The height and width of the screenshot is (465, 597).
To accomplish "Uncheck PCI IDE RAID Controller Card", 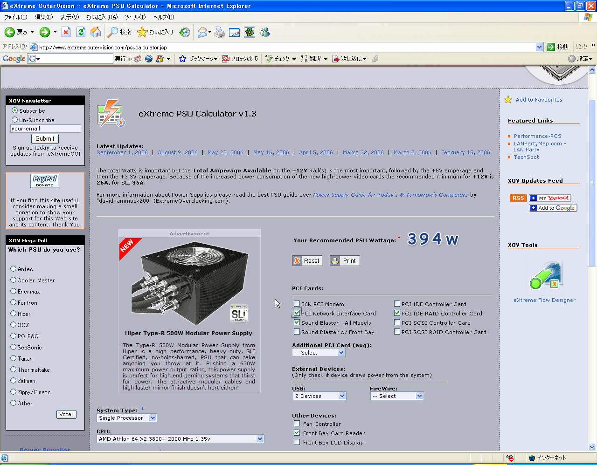I will (x=397, y=313).
